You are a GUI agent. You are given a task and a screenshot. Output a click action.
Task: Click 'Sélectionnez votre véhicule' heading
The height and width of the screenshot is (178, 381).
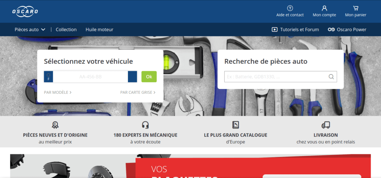[x=89, y=61]
